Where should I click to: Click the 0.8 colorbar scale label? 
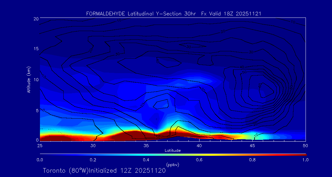click(252, 160)
